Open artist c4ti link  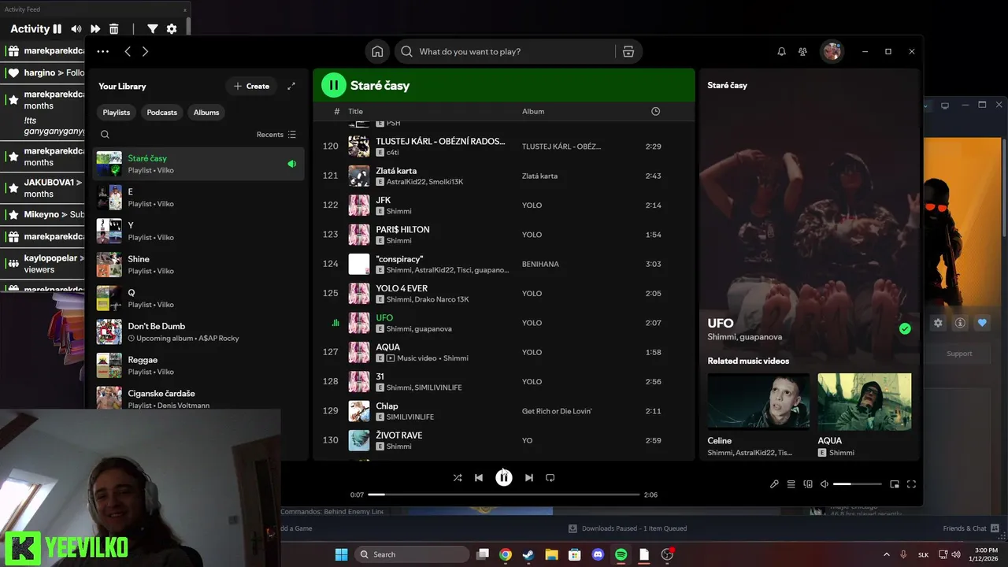click(393, 152)
